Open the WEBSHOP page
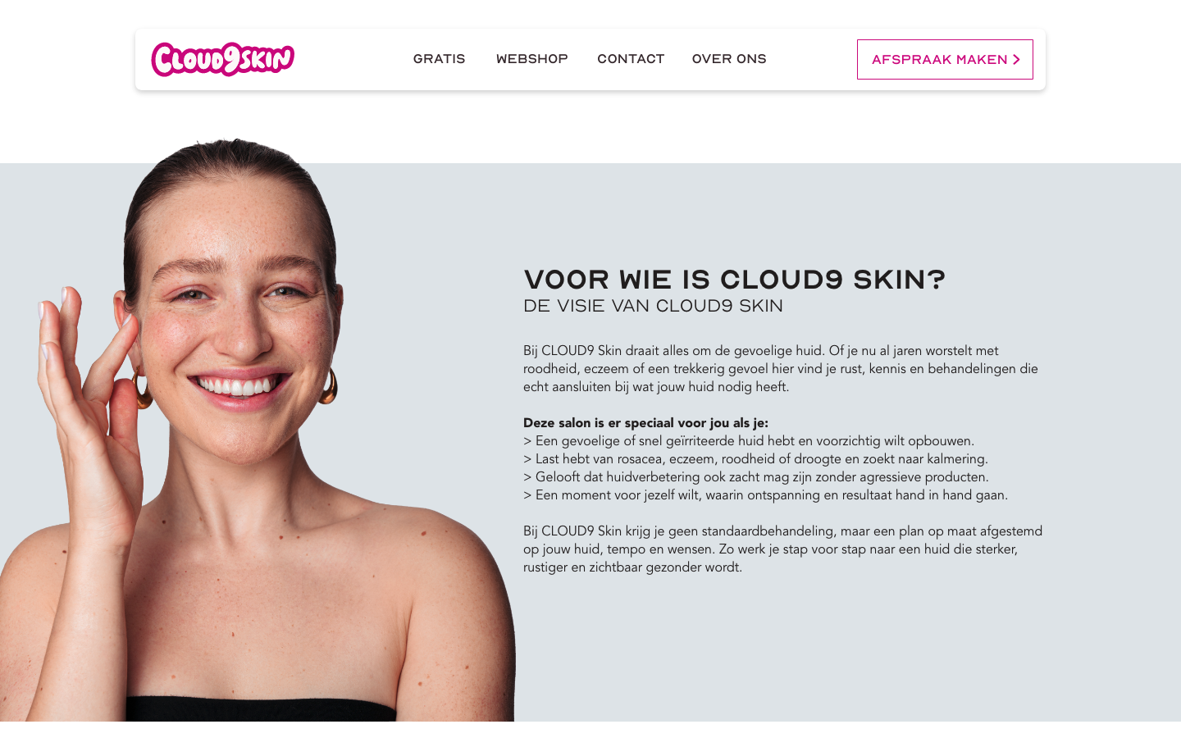The image size is (1181, 738). point(531,59)
